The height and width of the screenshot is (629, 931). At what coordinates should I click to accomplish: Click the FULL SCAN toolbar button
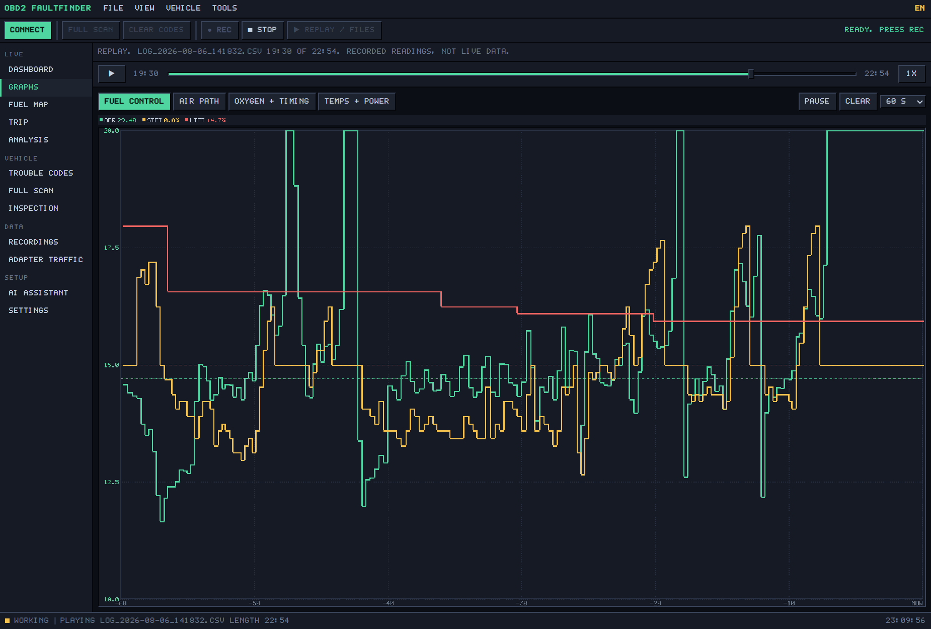[x=91, y=30]
